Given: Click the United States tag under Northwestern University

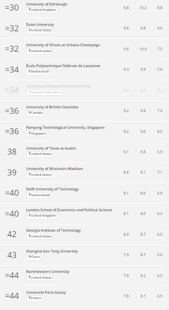Looking at the screenshot, I should pos(39,277).
